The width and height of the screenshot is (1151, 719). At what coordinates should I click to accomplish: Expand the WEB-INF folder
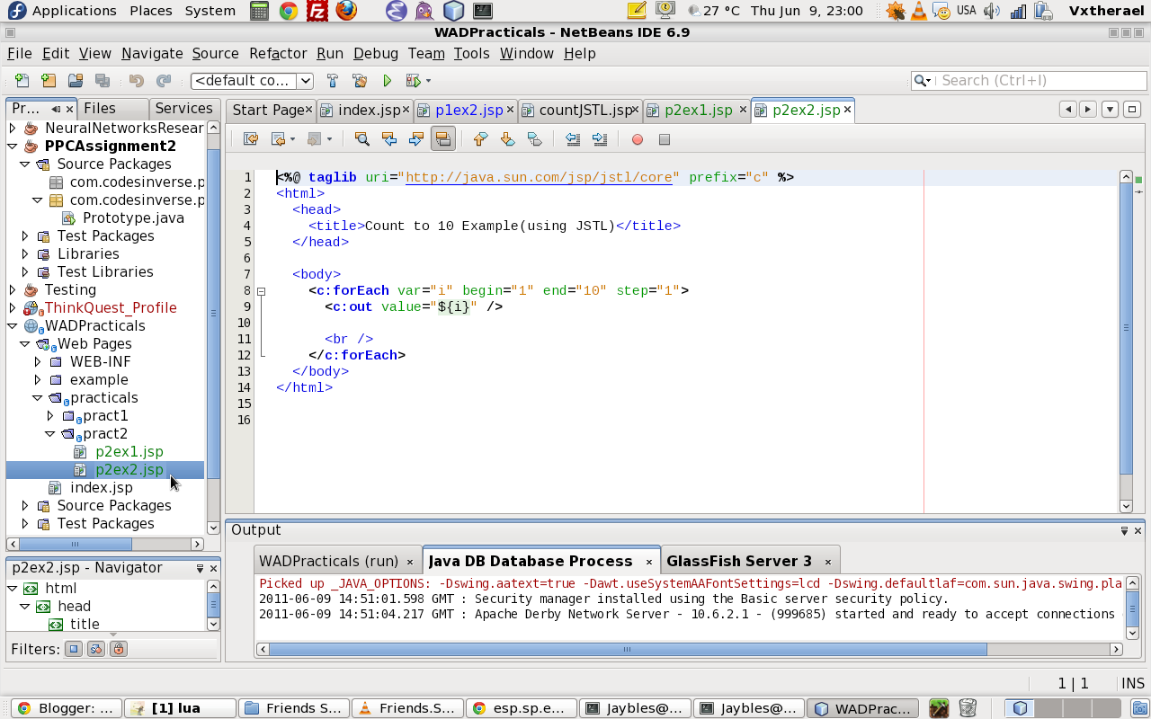[38, 361]
